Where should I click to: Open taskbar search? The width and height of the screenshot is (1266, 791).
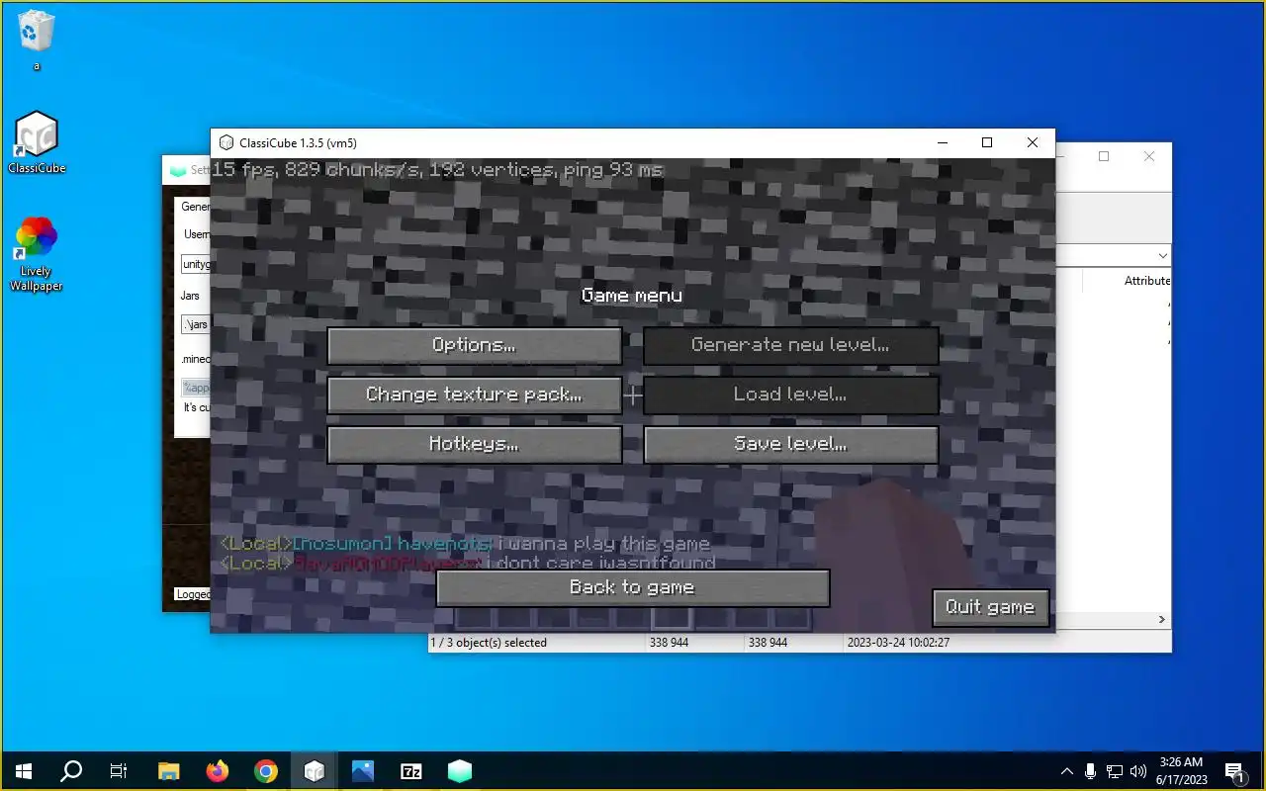pos(71,771)
